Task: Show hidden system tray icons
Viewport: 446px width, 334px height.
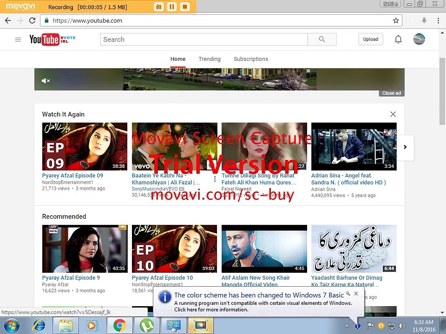Action: (347, 326)
